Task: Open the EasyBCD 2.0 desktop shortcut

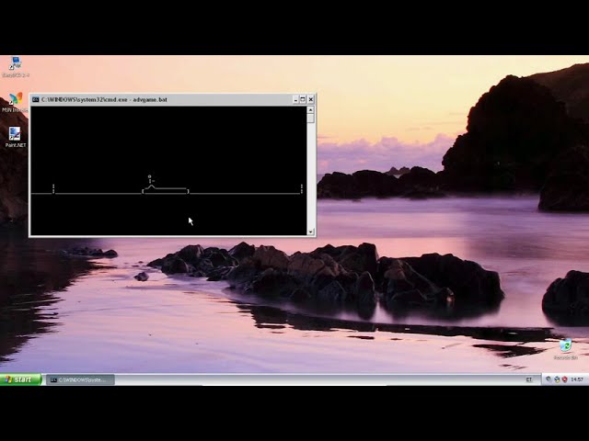Action: (x=16, y=67)
